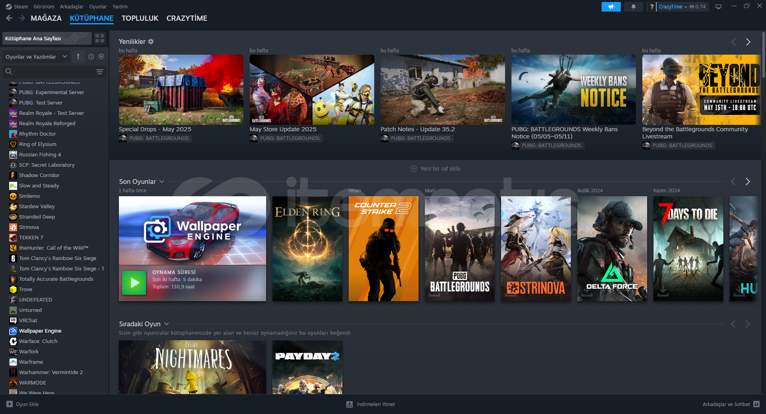
Task: Open the Counter-Strike 2 game cover
Action: tap(383, 248)
